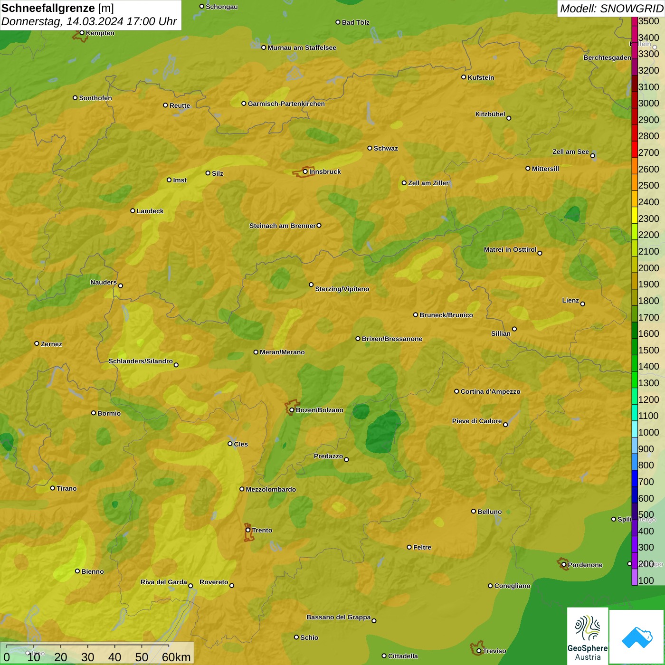665x665 pixels.
Task: Select the Kufstein location marker
Action: click(x=464, y=77)
